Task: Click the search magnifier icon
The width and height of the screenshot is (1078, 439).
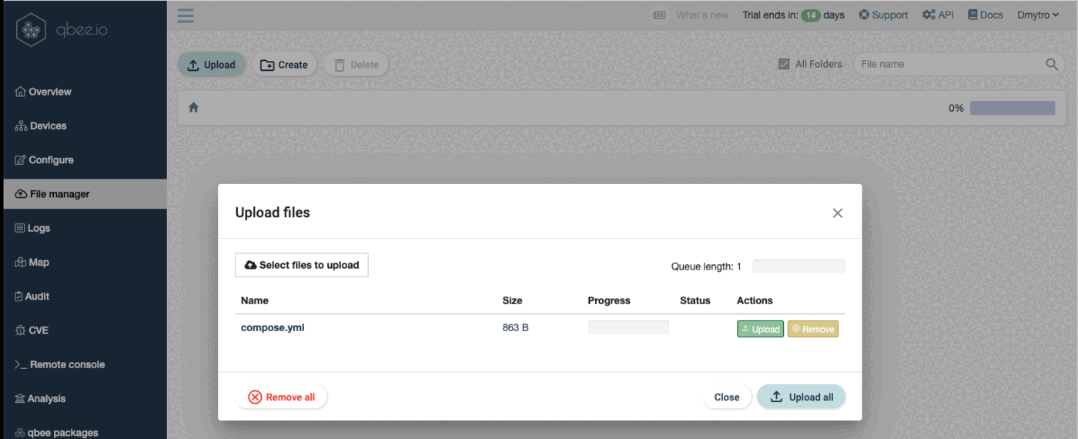Action: [x=1052, y=64]
